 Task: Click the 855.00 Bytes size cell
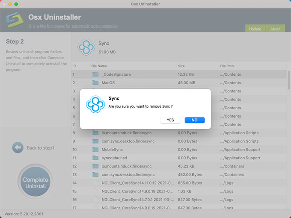click(190, 183)
